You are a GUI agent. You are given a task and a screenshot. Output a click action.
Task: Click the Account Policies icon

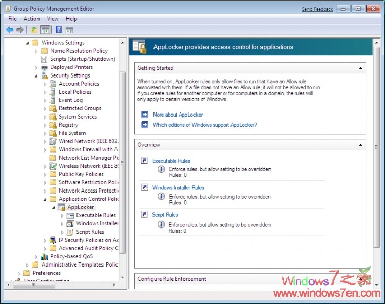click(53, 84)
